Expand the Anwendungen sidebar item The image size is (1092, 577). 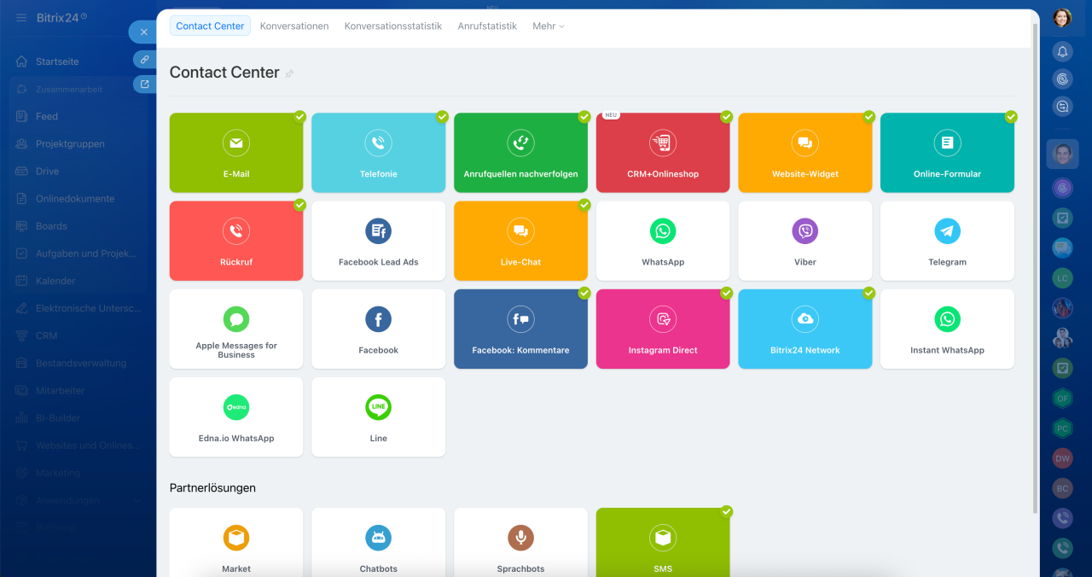(77, 500)
